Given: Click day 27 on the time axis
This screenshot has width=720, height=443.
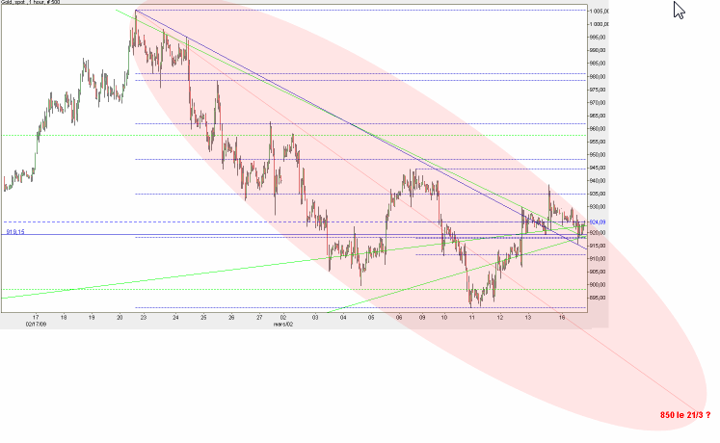Looking at the screenshot, I should [259, 317].
